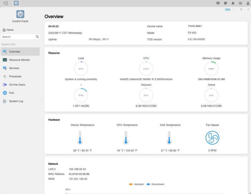Click the clock time 09:45:52
Image resolution: width=251 pixels, height=194 pixels.
(53, 26)
